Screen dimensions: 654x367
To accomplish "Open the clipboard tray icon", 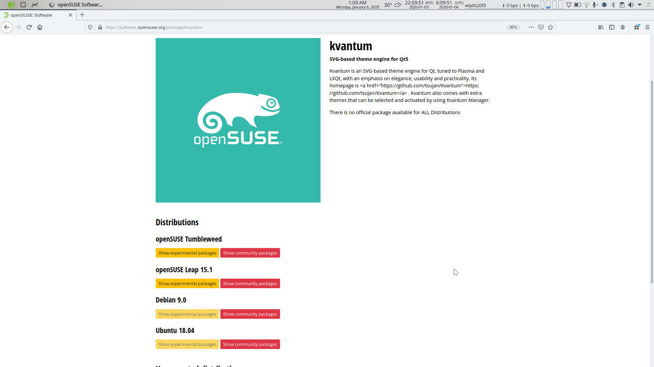I will [x=622, y=5].
